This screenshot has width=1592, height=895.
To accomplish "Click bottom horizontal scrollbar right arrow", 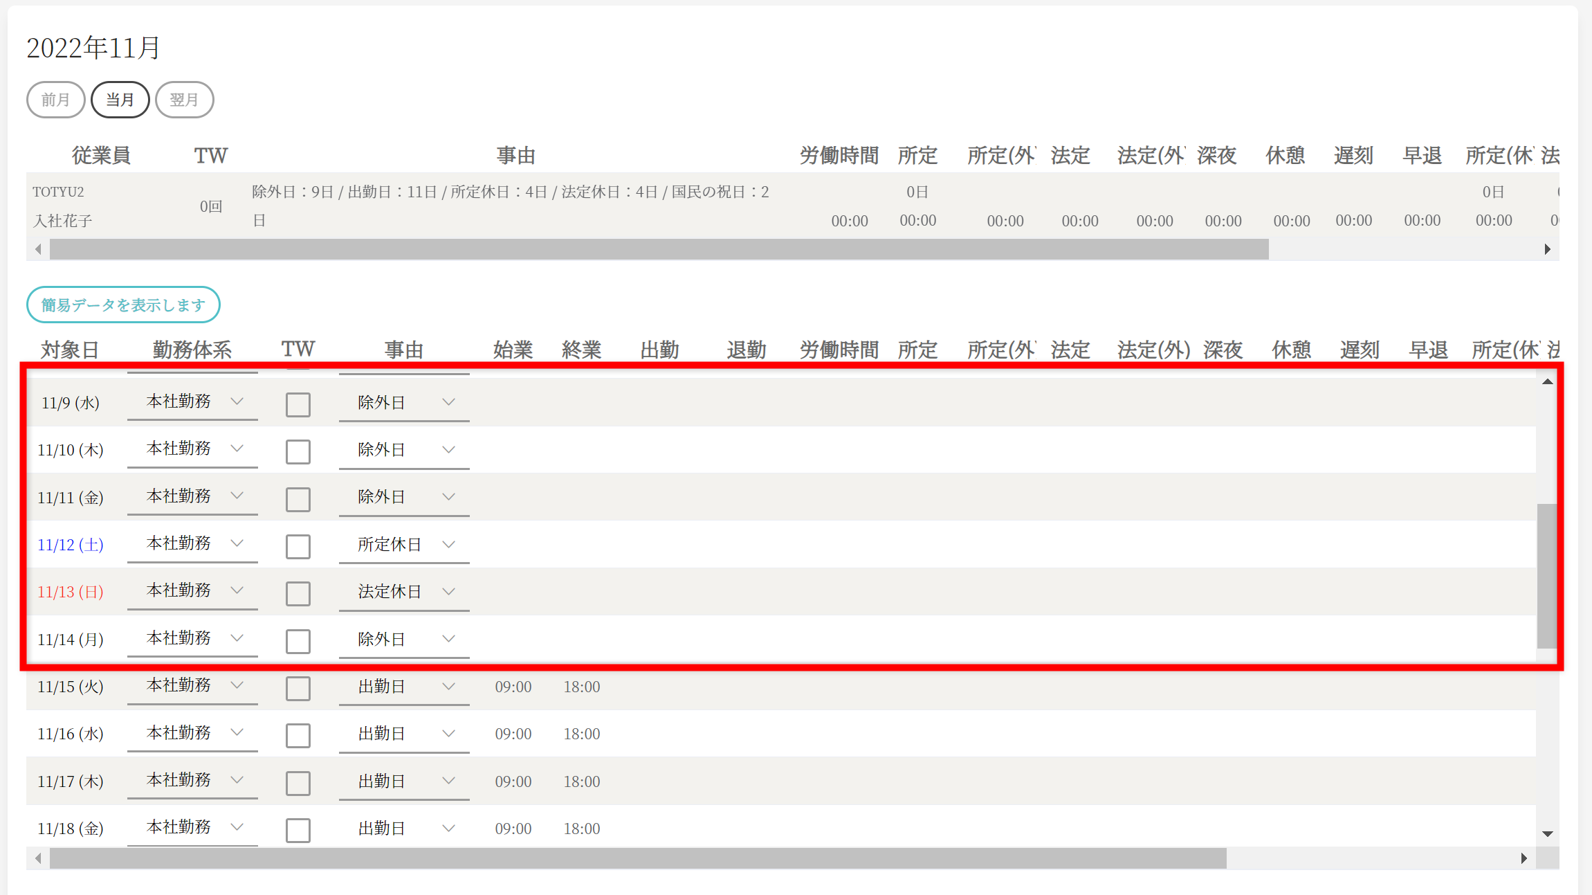I will 1524,858.
